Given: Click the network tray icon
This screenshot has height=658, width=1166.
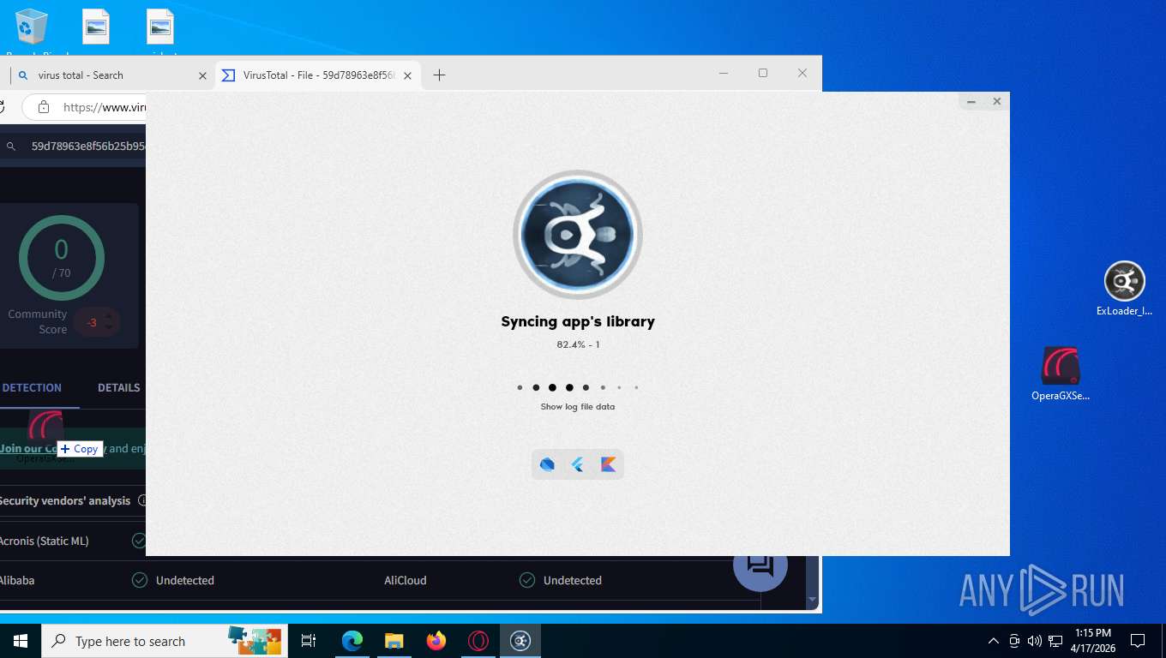Looking at the screenshot, I should (1055, 641).
